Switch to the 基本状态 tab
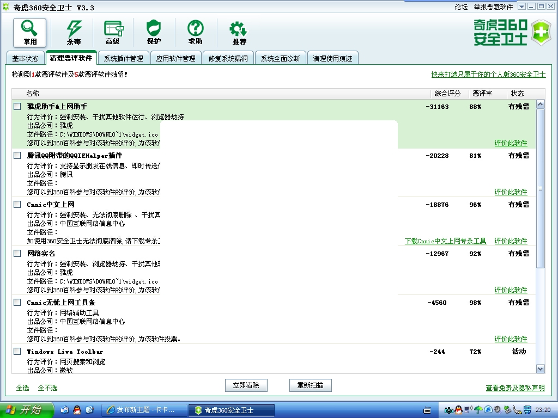This screenshot has width=558, height=418. click(25, 58)
